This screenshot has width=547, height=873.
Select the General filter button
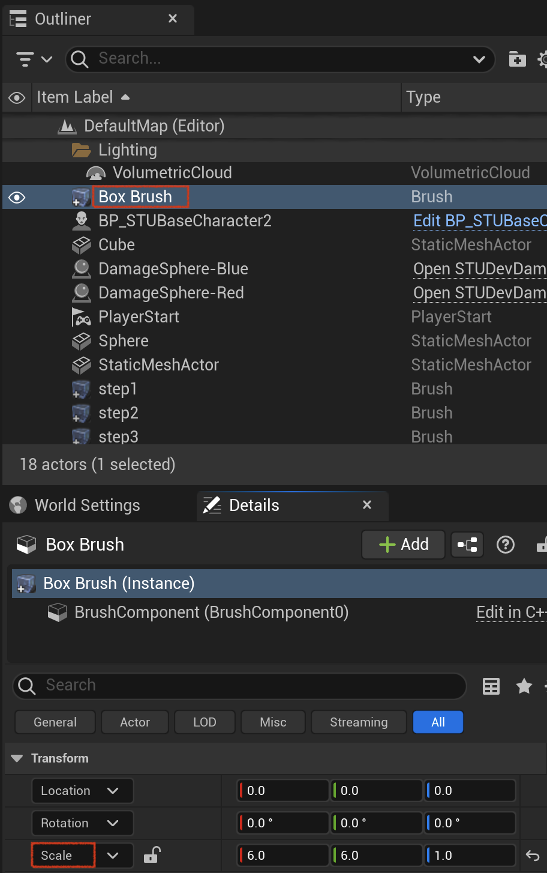[55, 722]
